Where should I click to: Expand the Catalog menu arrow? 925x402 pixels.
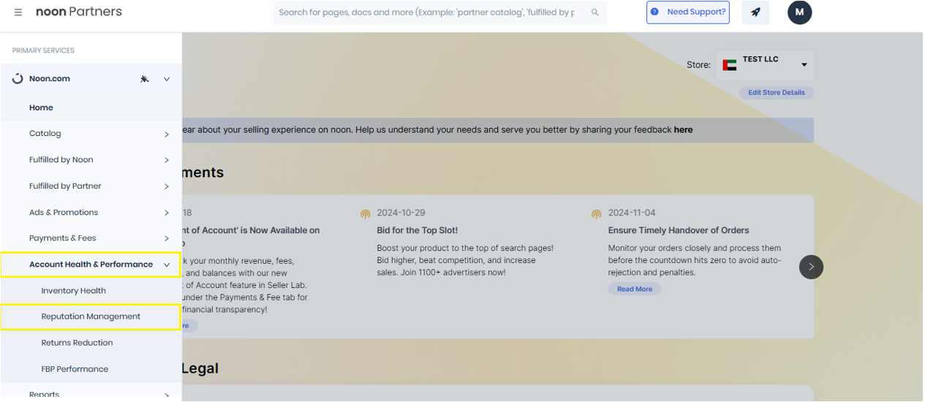167,134
